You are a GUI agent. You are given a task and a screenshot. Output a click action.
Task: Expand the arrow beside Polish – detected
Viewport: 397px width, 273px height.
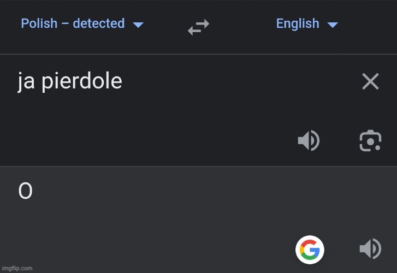138,25
